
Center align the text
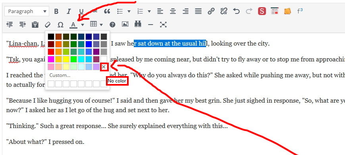click(173, 11)
